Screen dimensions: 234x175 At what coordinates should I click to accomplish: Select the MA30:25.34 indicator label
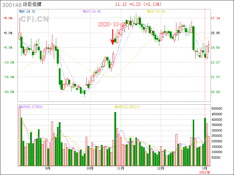point(156,11)
